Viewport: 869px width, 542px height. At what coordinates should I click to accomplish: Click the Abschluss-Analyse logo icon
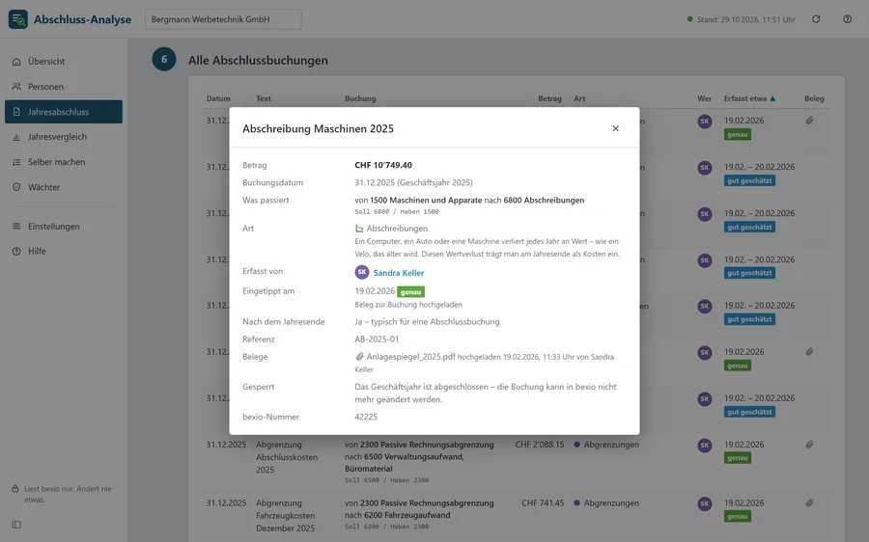17,19
